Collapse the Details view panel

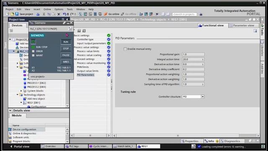click(x=10, y=110)
